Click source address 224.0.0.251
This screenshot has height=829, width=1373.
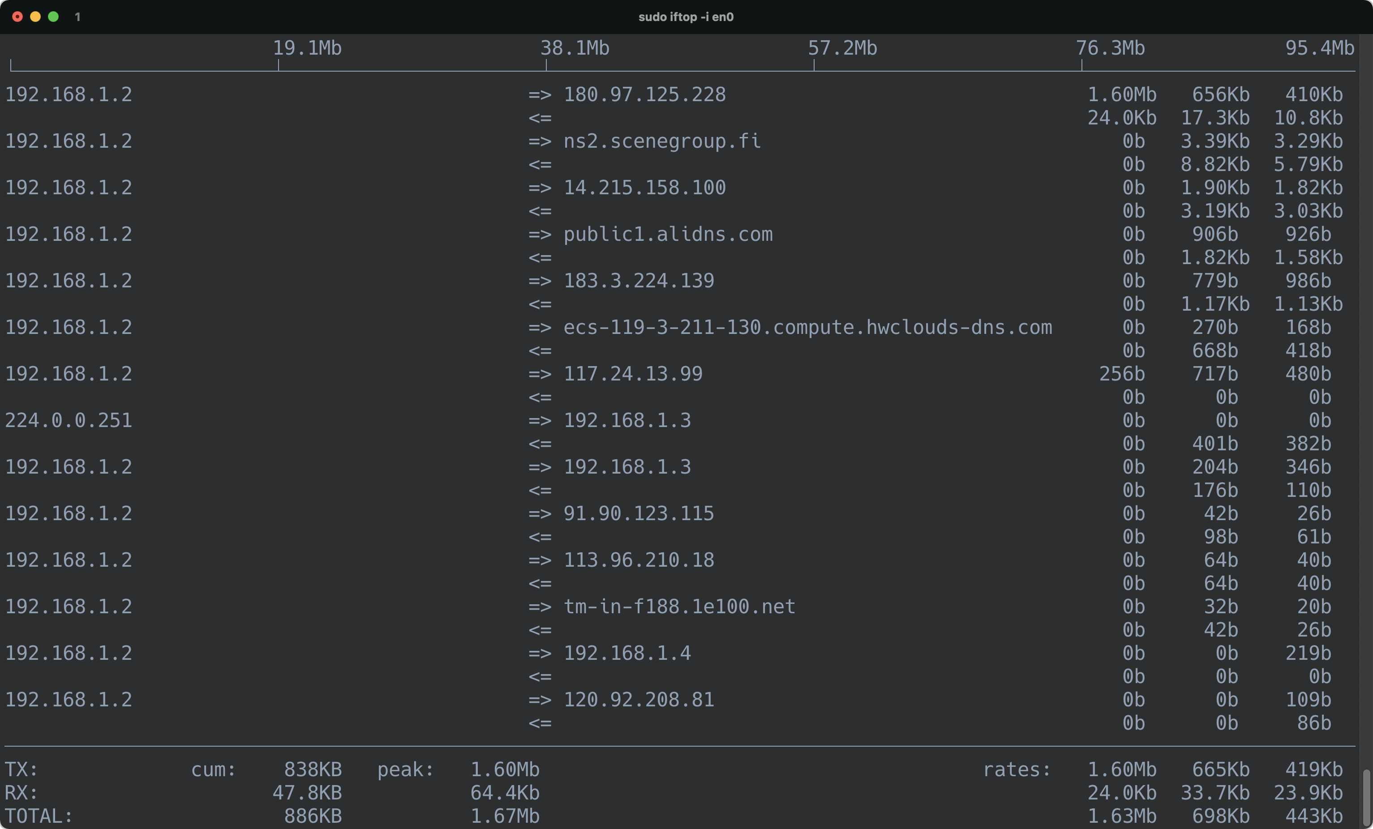(69, 421)
